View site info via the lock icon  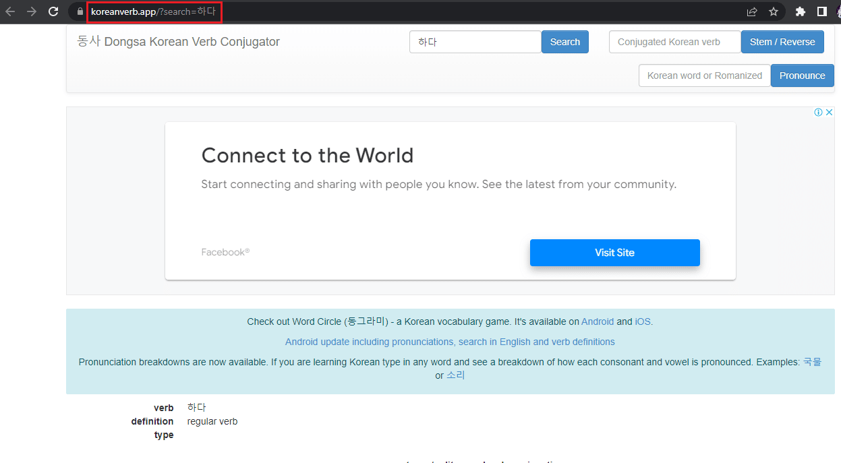coord(80,11)
